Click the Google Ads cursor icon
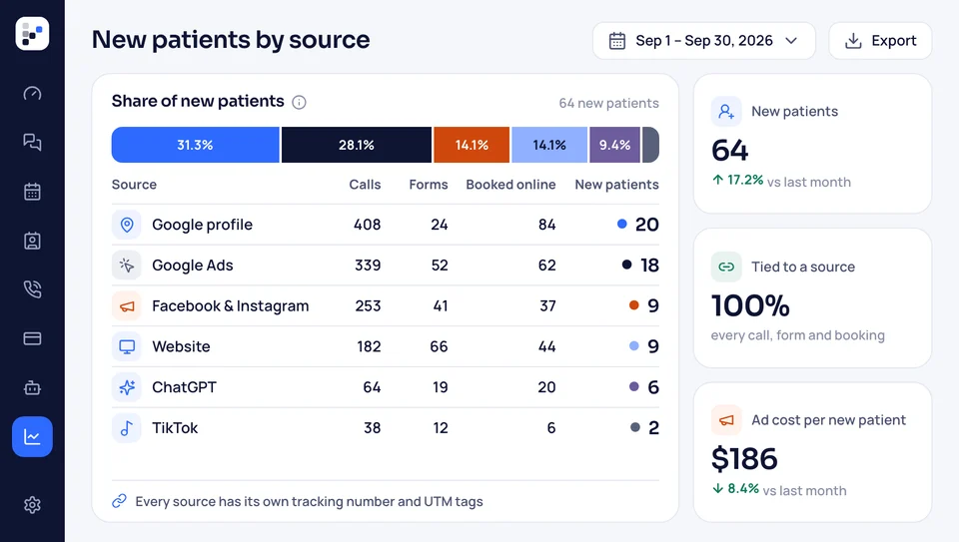Image resolution: width=959 pixels, height=542 pixels. pos(127,266)
